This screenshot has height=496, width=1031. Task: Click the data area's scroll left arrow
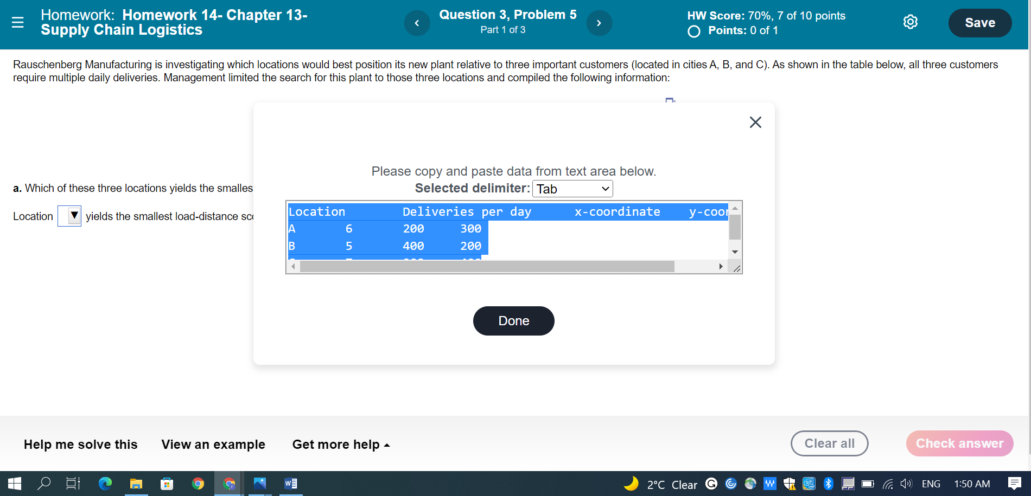click(293, 266)
